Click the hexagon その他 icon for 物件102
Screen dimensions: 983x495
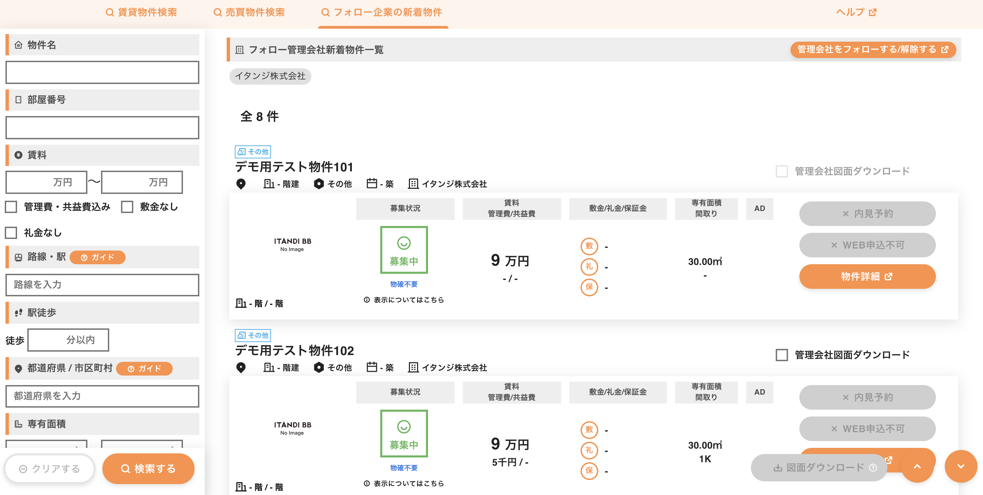pos(319,368)
